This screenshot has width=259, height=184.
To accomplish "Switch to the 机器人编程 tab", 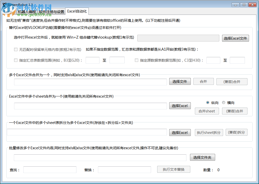I will (26, 11).
